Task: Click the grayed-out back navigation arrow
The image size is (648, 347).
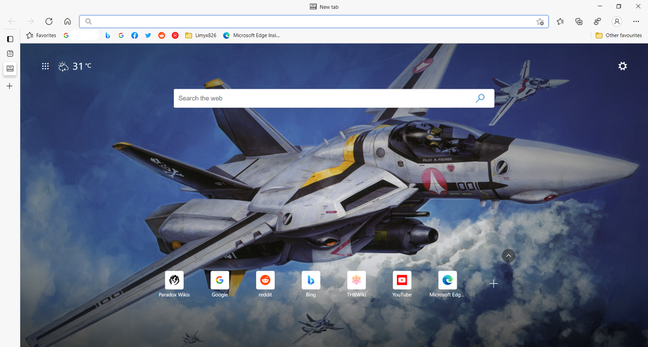Action: 12,21
